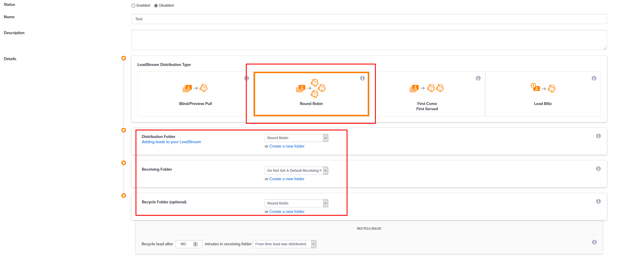Click the 'Distribution Folder' label

coord(158,137)
